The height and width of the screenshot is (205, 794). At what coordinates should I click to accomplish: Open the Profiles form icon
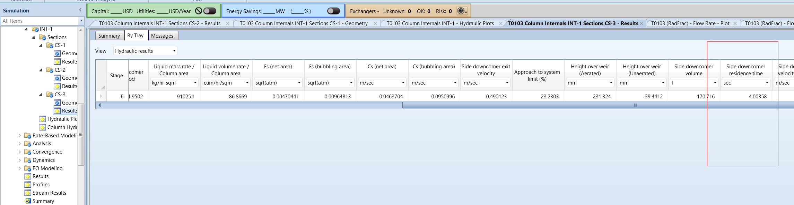point(28,185)
